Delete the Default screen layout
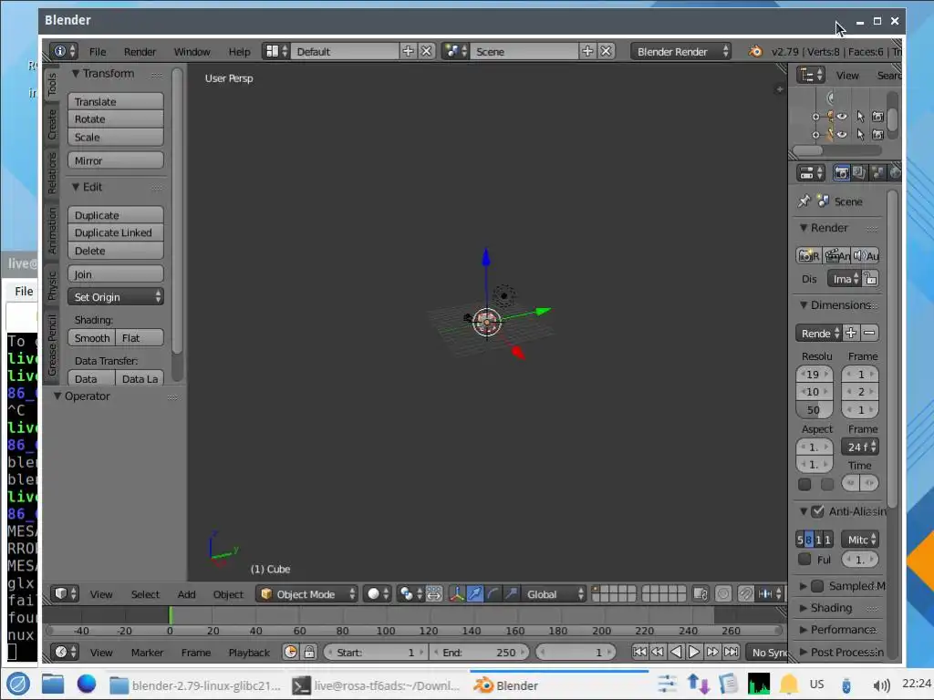Image resolution: width=934 pixels, height=700 pixels. click(427, 51)
